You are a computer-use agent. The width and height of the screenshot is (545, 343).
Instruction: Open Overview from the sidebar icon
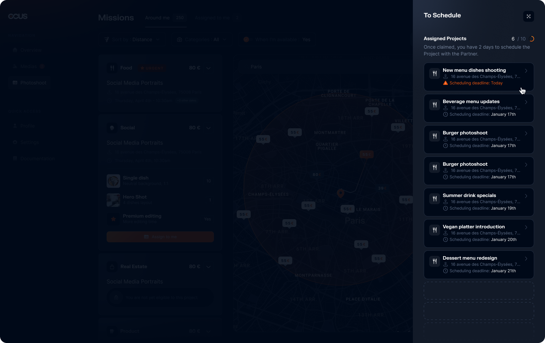click(x=15, y=50)
